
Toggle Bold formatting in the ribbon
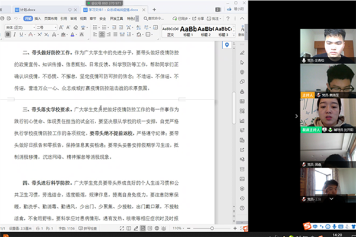(7, 35)
